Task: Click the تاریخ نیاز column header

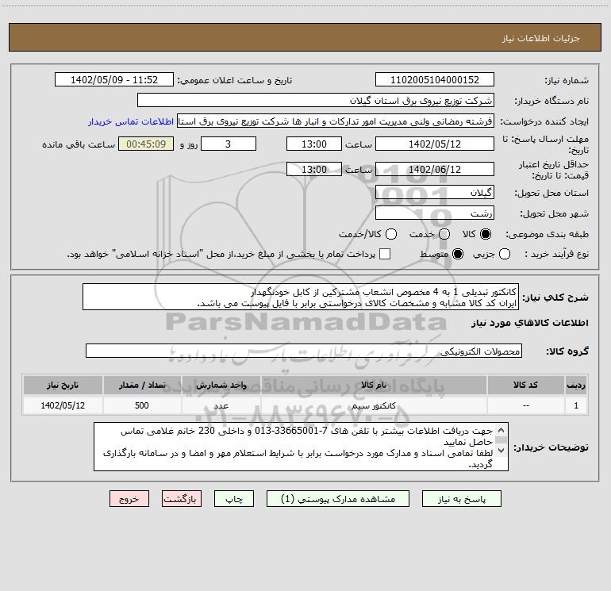Action: point(63,385)
